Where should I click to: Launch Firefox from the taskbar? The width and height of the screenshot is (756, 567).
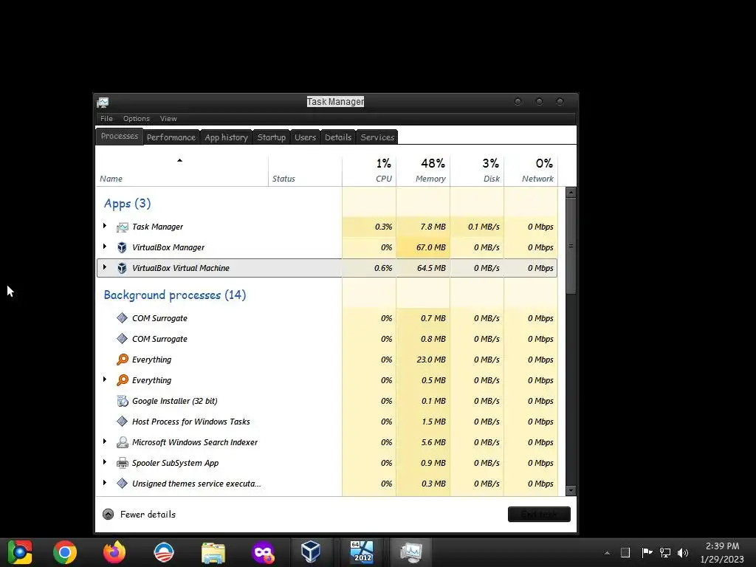coord(114,552)
